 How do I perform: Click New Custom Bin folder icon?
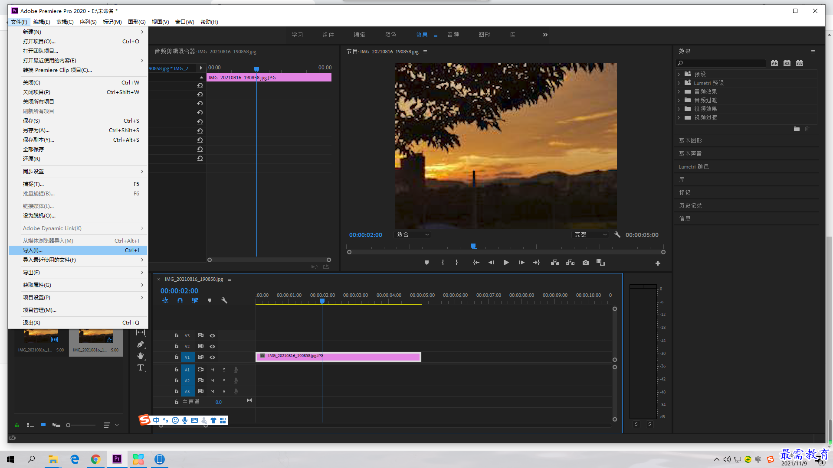pyautogui.click(x=797, y=129)
